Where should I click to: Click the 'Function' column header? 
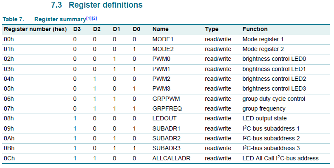(x=255, y=29)
